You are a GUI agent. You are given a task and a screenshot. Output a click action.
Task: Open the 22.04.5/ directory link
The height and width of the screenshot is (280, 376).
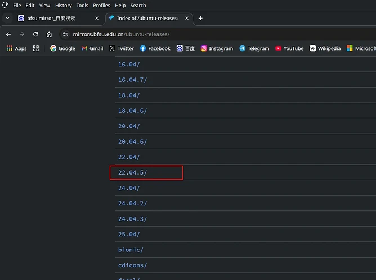click(x=132, y=172)
